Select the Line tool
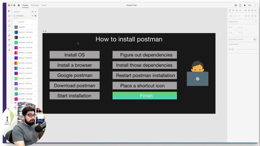 tap(9, 30)
